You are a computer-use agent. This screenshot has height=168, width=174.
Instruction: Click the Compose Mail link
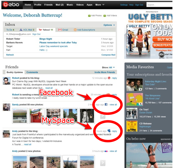tap(108, 55)
